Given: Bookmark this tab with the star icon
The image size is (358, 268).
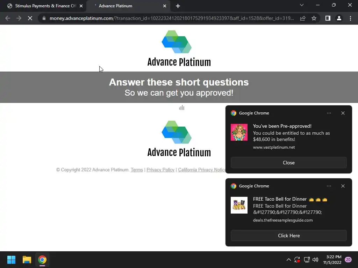Looking at the screenshot, I should coord(314,18).
